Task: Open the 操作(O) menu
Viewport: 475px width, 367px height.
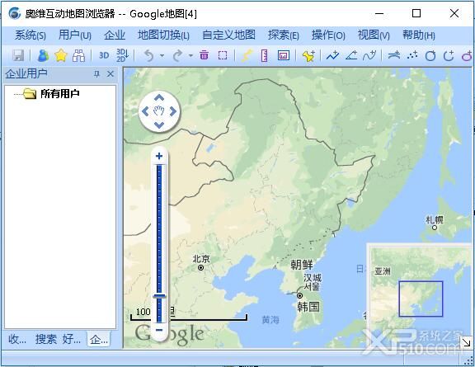Action: [328, 35]
